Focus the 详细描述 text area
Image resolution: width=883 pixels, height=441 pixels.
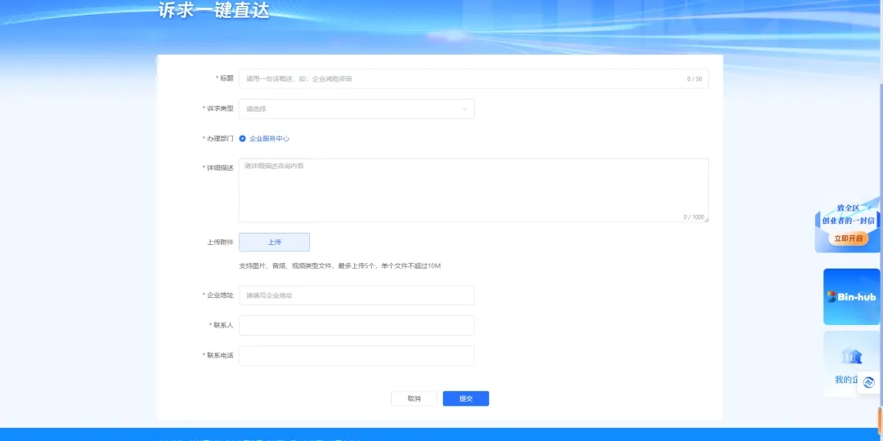pos(473,189)
